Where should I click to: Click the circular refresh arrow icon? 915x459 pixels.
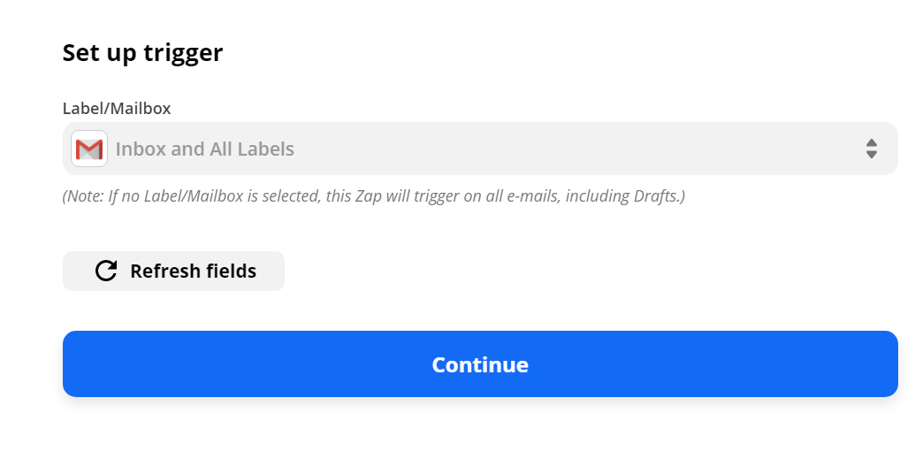click(x=106, y=271)
